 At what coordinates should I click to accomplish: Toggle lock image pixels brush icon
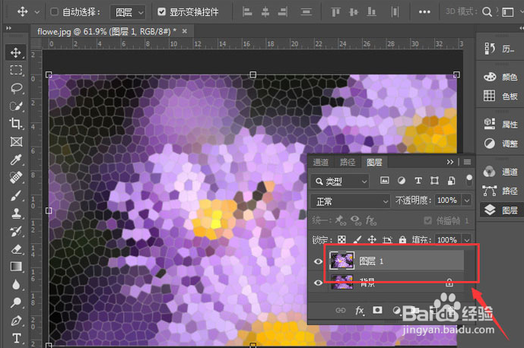point(357,239)
